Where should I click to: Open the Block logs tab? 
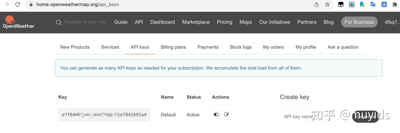241,47
